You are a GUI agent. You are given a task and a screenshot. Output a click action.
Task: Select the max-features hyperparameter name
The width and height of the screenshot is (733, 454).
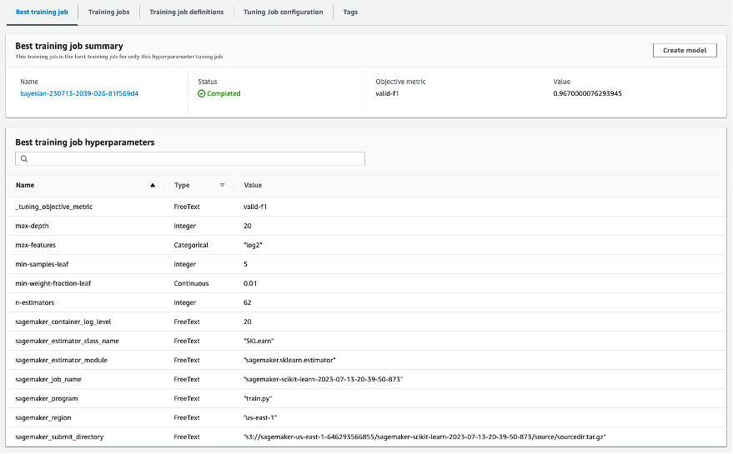tap(36, 245)
